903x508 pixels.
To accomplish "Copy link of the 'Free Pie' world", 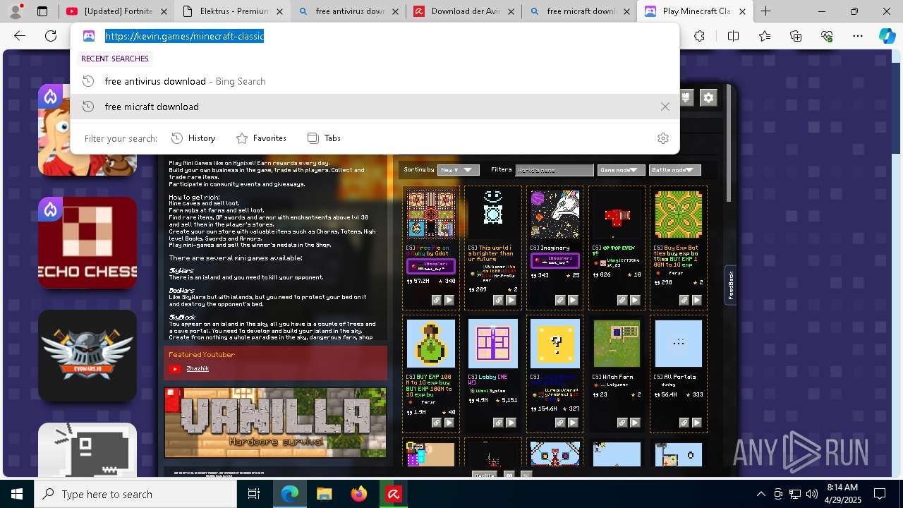I will click(436, 300).
